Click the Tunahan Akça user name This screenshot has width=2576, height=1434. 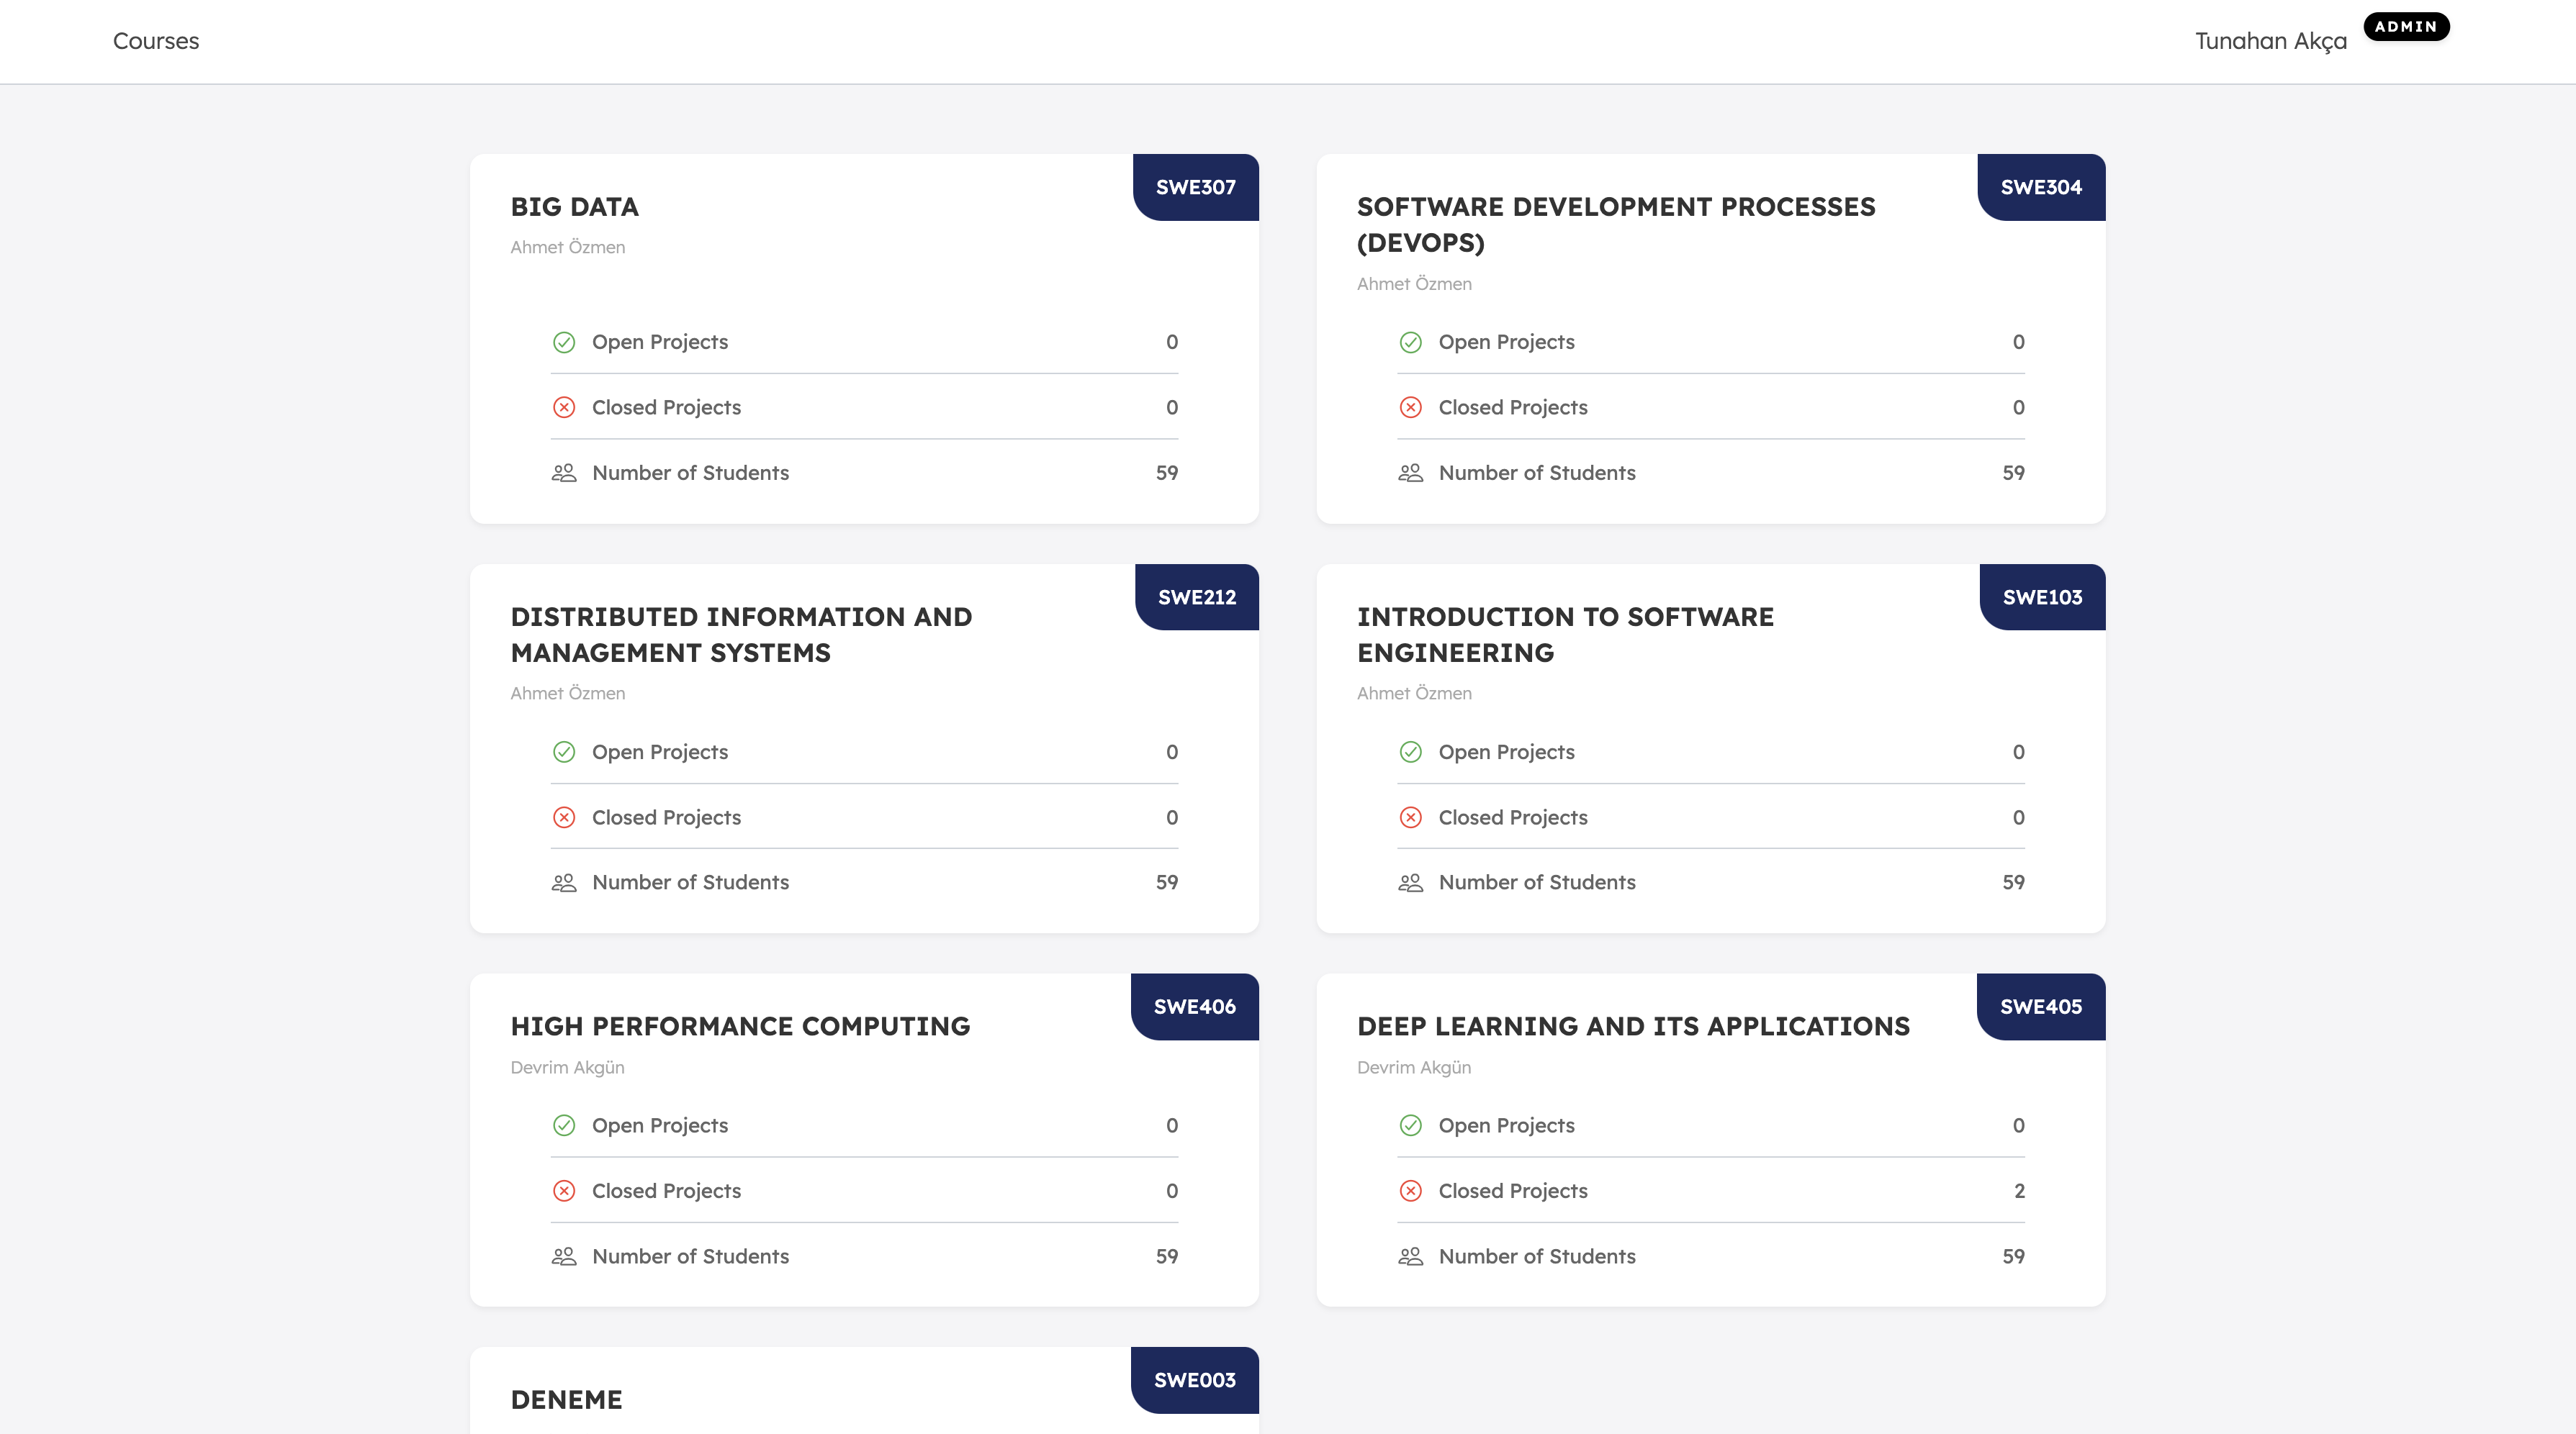[x=2270, y=42]
